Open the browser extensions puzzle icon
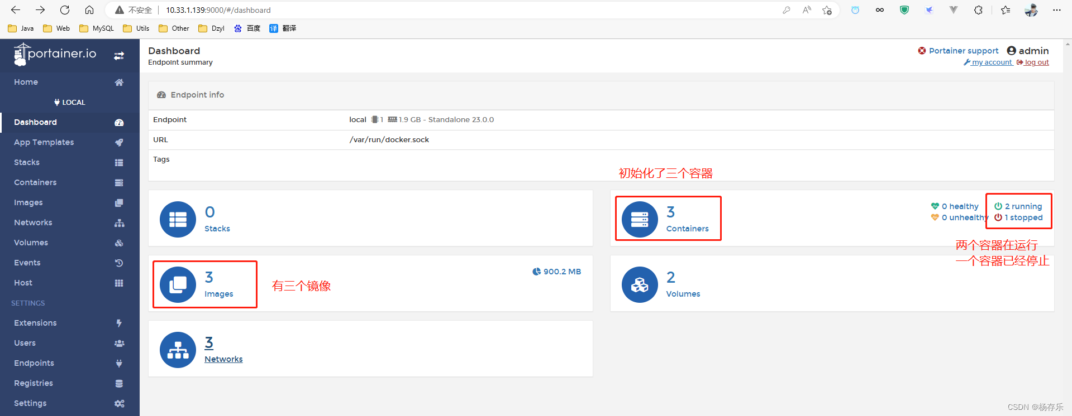This screenshot has width=1072, height=416. (978, 10)
